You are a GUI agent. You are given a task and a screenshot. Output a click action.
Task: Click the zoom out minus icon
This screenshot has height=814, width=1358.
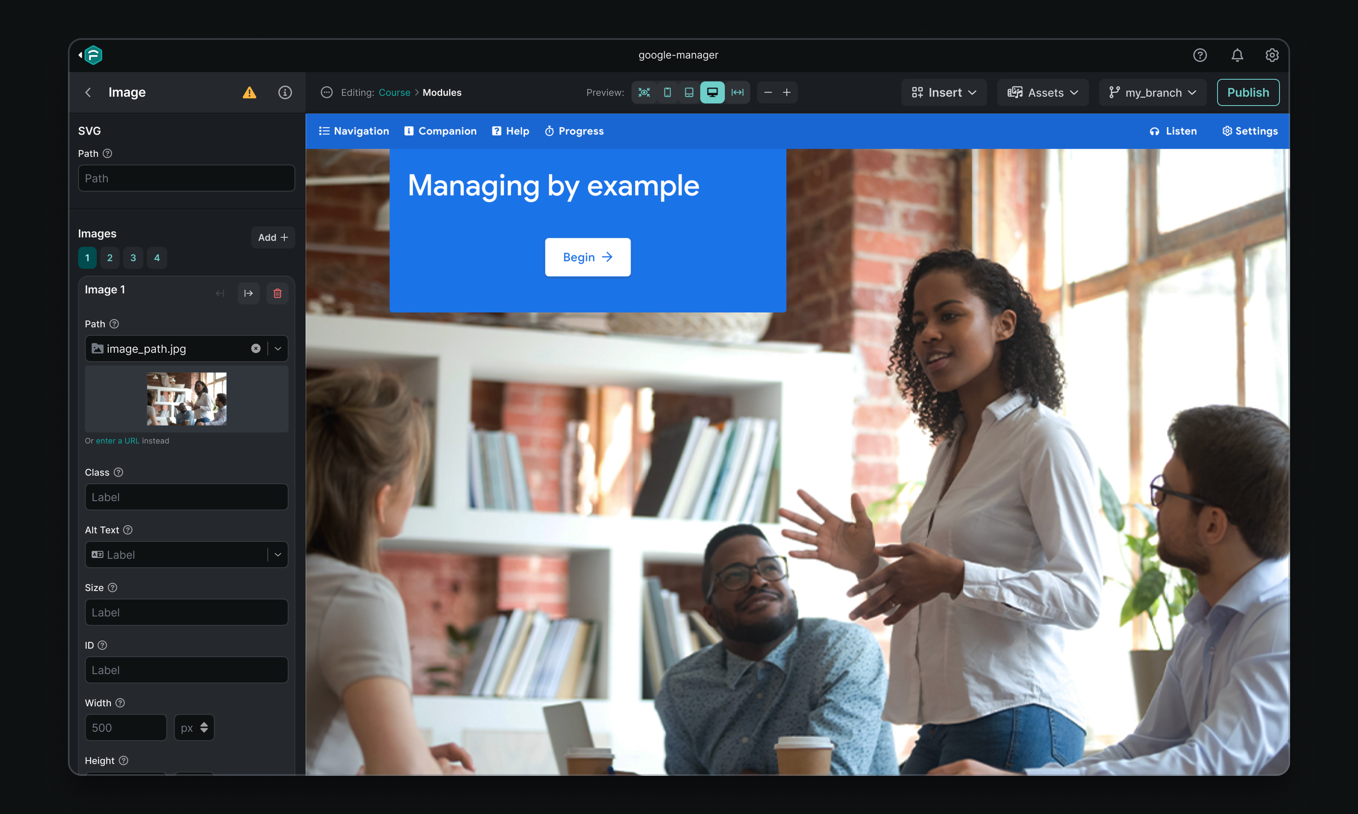click(768, 92)
